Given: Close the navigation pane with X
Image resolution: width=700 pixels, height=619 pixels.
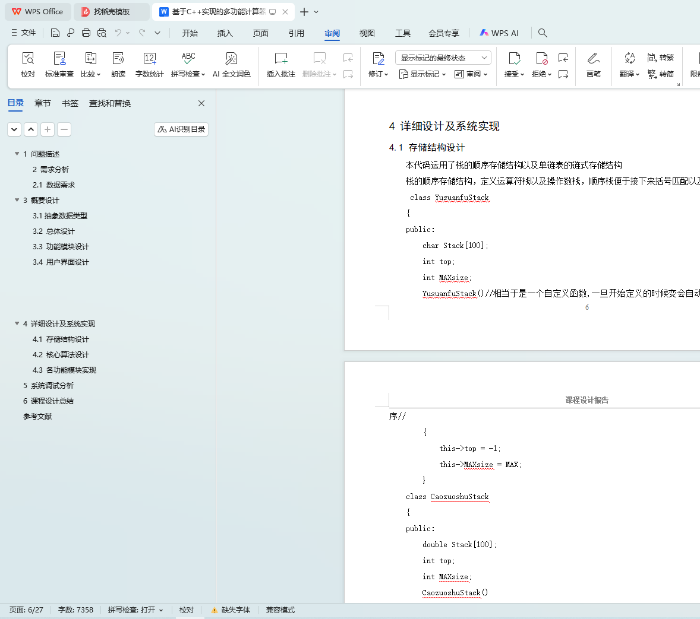Looking at the screenshot, I should point(201,103).
